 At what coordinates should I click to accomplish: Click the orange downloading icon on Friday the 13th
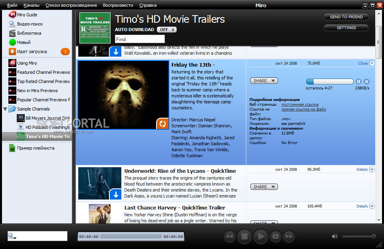pos(162,124)
